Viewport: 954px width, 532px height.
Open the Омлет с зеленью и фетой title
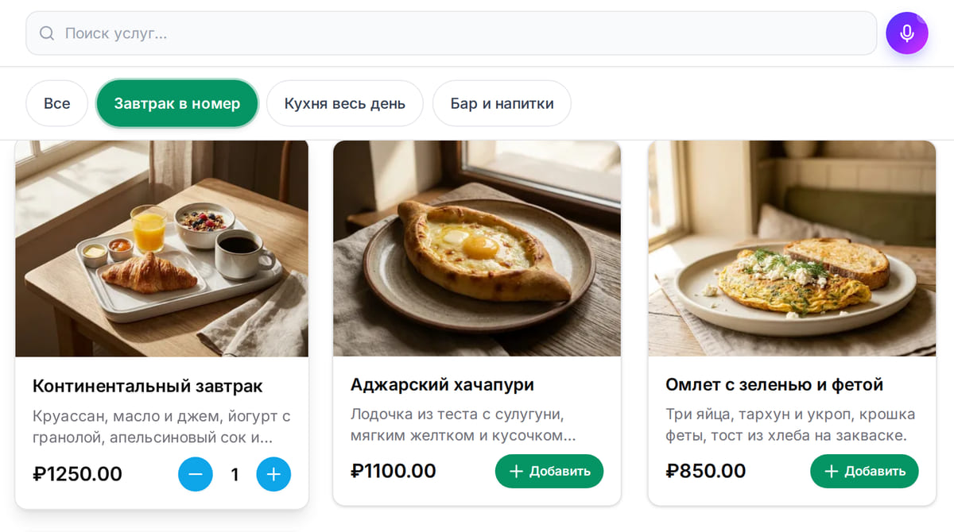tap(774, 385)
